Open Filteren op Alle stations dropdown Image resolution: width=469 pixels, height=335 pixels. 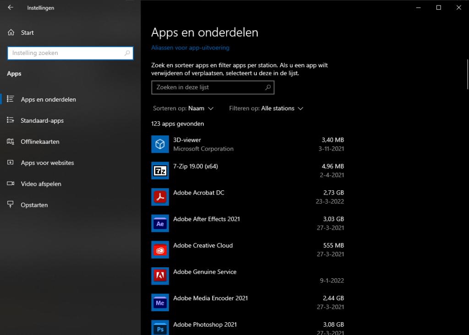click(266, 108)
